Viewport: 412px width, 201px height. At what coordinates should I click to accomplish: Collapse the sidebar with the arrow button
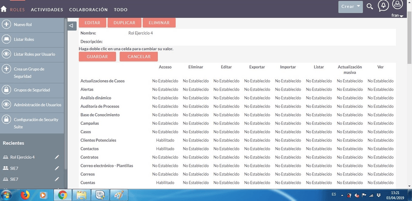click(71, 26)
